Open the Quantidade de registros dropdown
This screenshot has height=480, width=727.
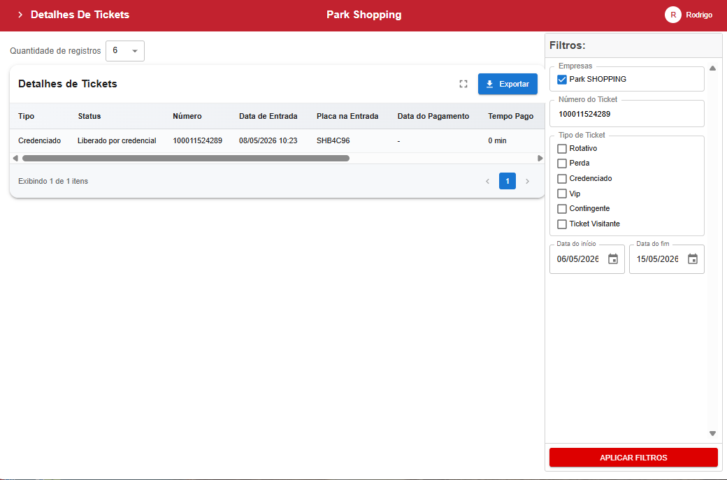pyautogui.click(x=125, y=51)
